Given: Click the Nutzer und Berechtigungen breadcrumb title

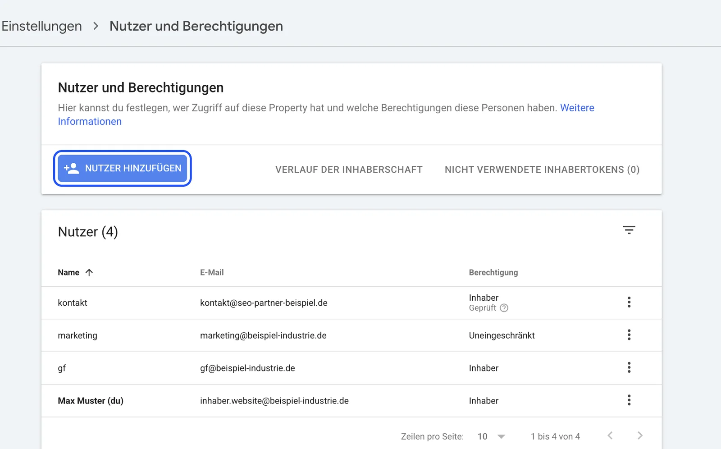Looking at the screenshot, I should 196,26.
